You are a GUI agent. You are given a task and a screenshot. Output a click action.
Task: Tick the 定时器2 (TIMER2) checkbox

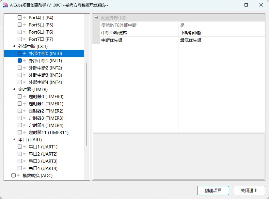click(x=20, y=111)
